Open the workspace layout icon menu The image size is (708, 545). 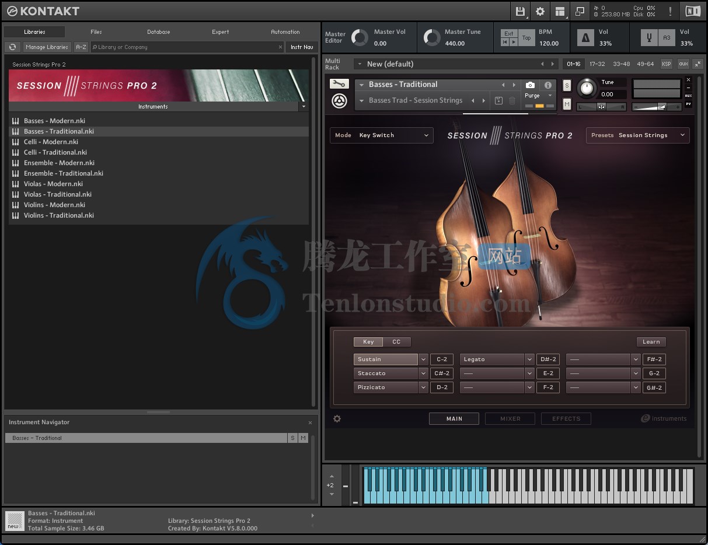(x=560, y=11)
